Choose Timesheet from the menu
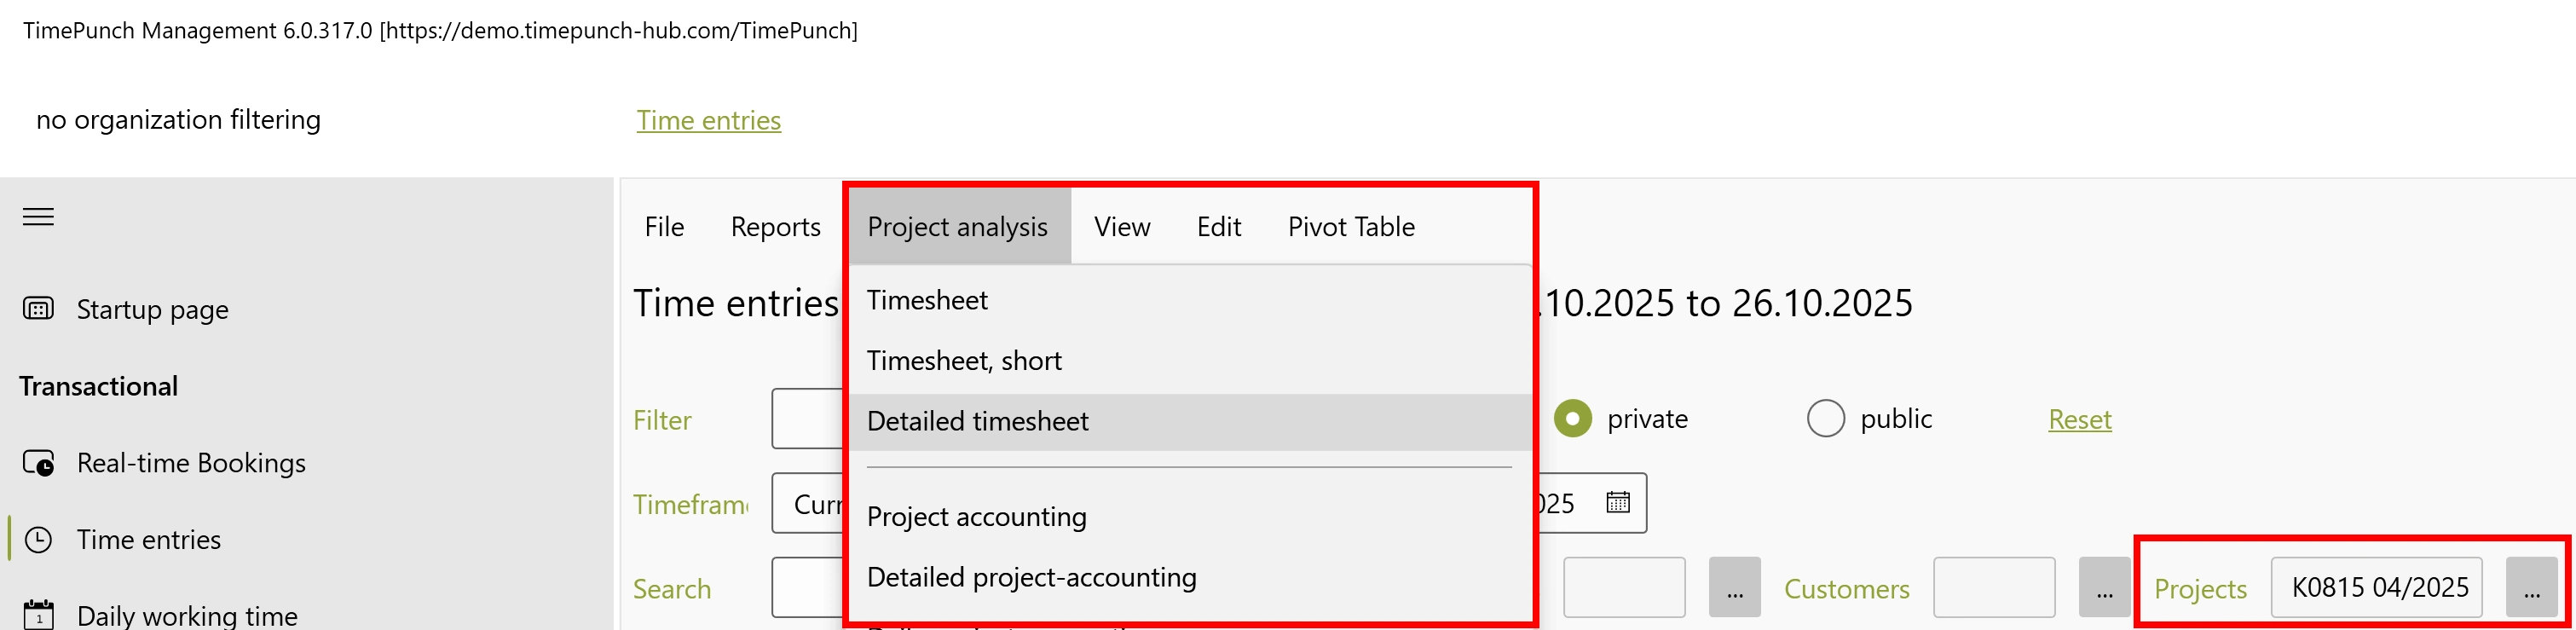Image resolution: width=2576 pixels, height=630 pixels. (1189, 300)
